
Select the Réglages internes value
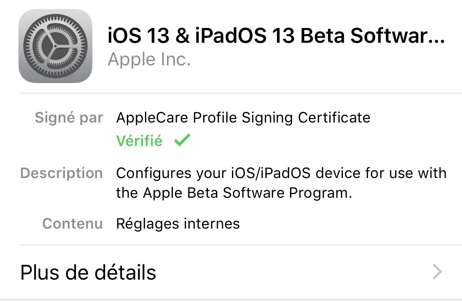point(178,224)
